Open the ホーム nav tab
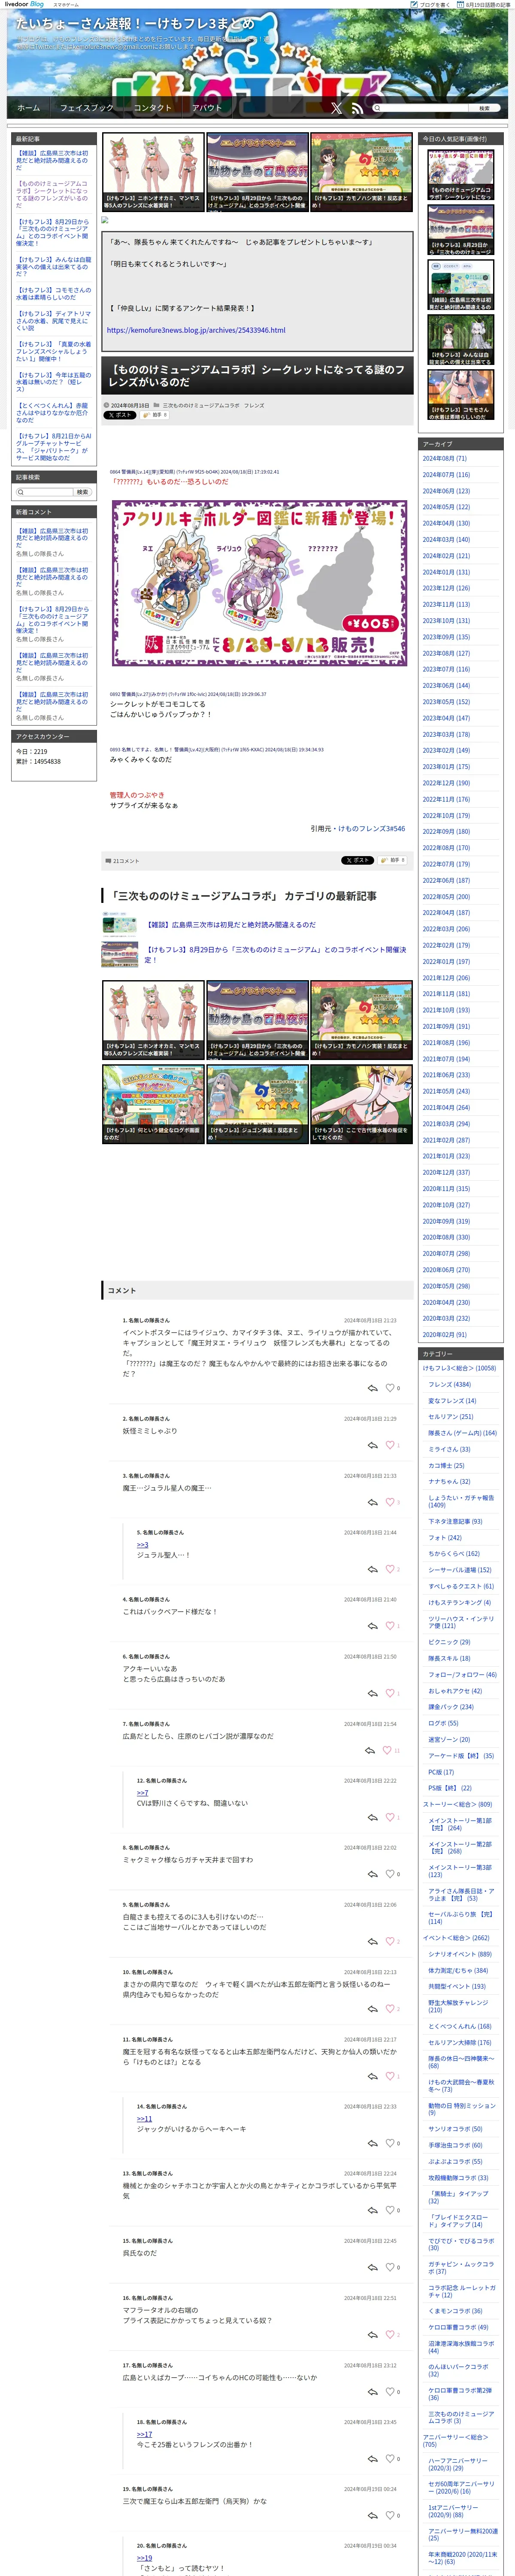This screenshot has width=515, height=2576. pos(29,108)
